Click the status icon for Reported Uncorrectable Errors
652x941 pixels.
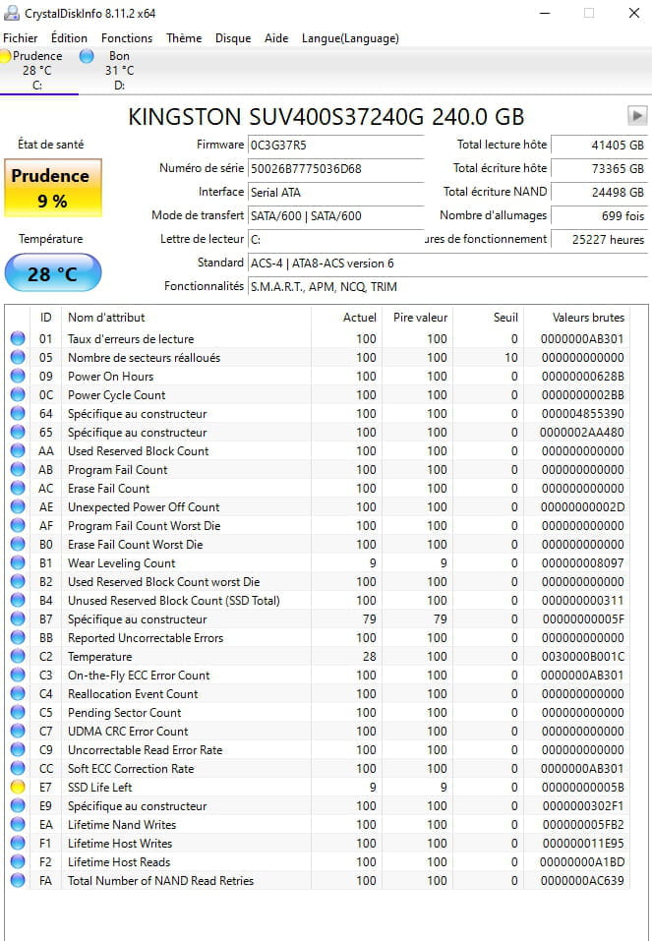click(x=18, y=637)
